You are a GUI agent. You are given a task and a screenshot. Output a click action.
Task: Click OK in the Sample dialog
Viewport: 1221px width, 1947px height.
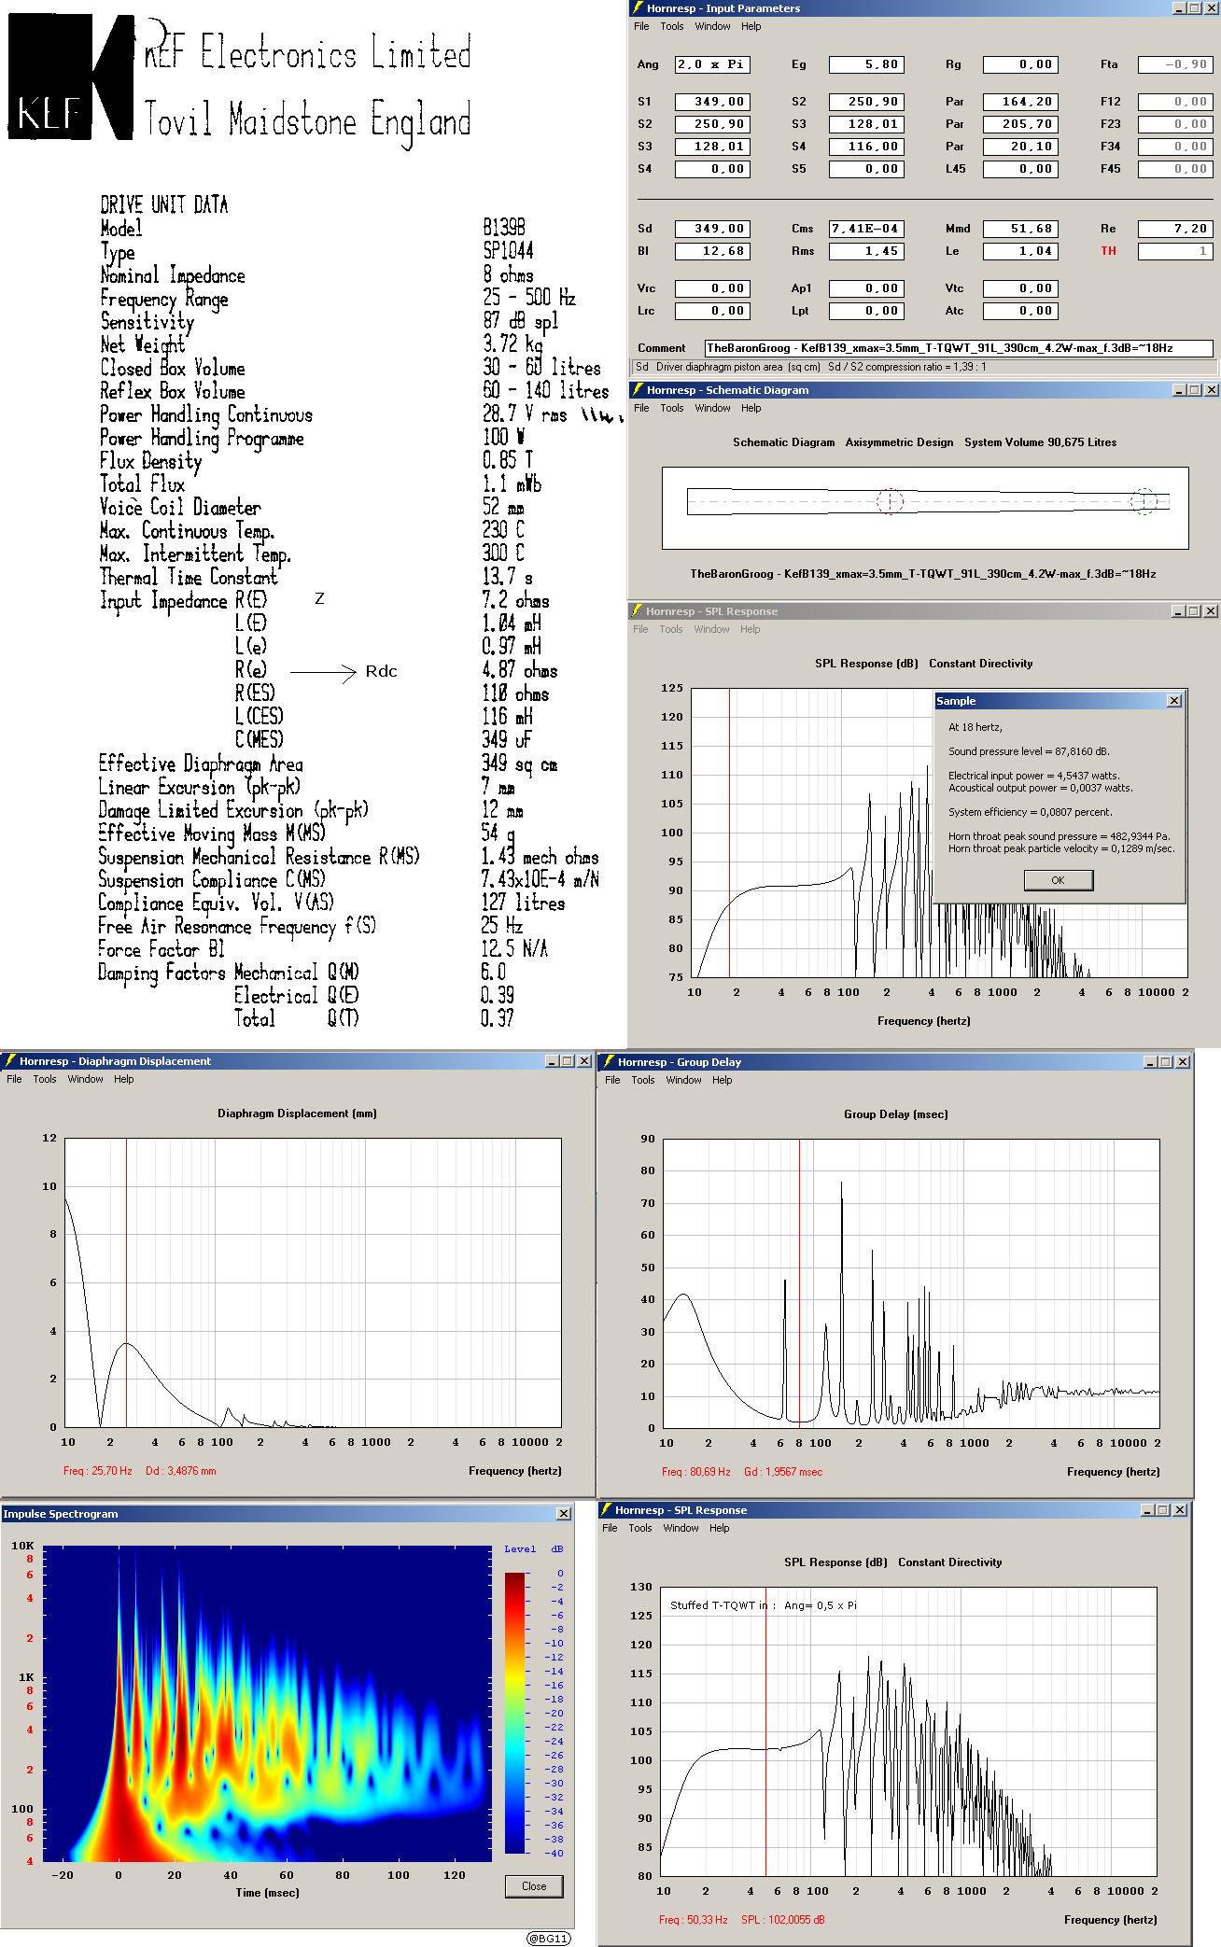1058,880
